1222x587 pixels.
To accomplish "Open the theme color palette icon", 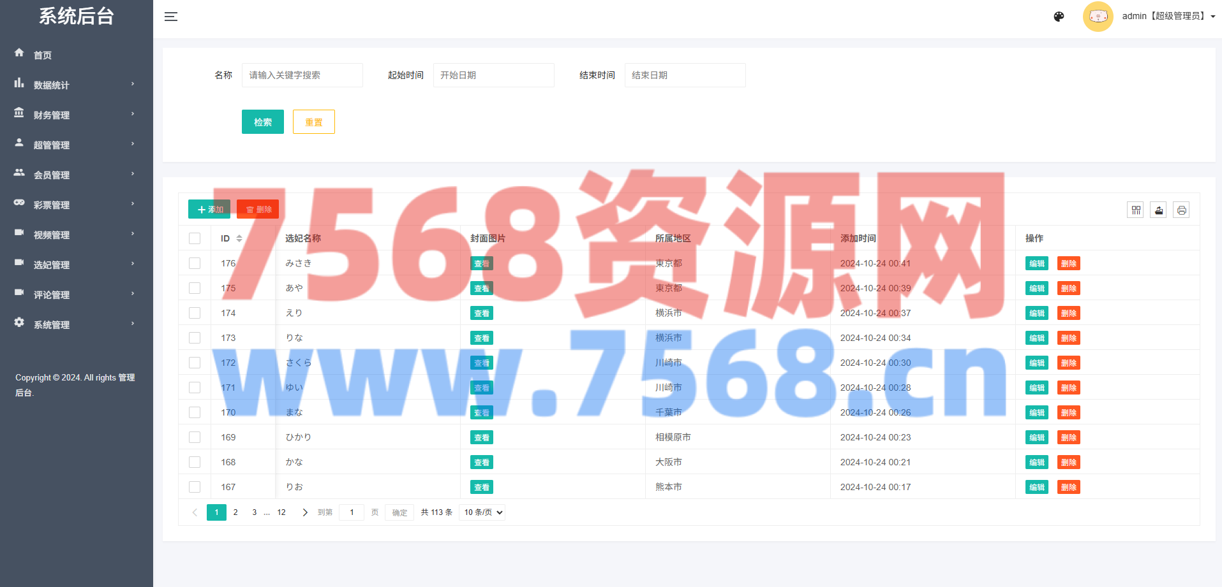I will coord(1059,17).
